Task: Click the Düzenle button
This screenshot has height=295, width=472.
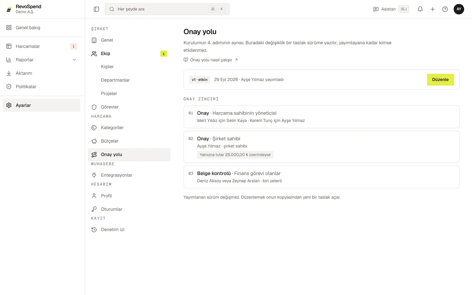Action: coord(440,80)
